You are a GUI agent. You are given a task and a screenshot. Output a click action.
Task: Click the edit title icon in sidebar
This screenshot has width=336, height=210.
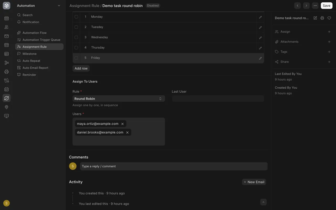pyautogui.click(x=315, y=18)
